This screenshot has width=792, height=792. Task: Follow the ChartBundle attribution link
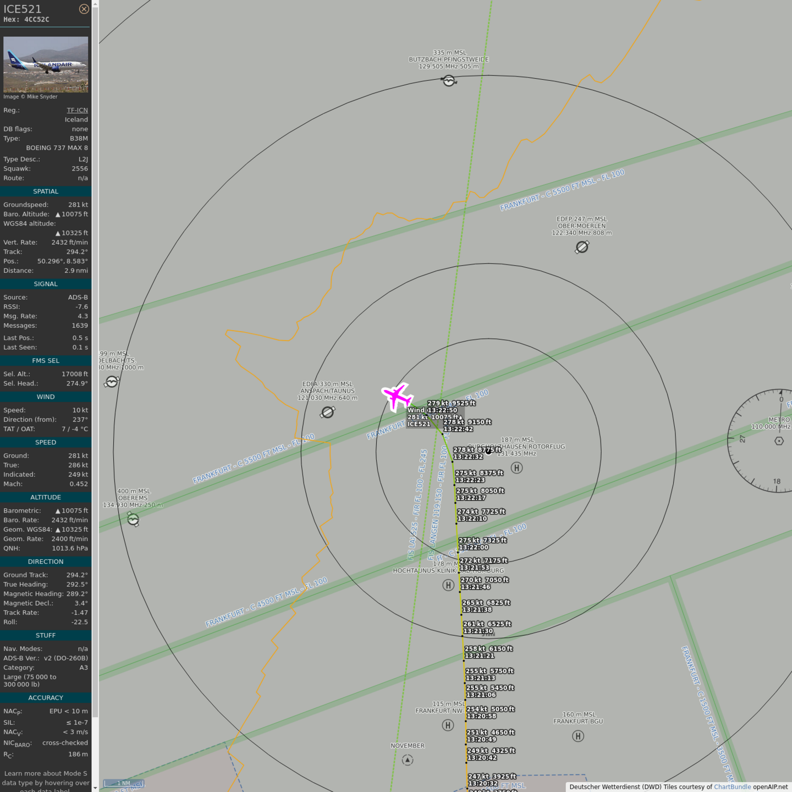(x=732, y=787)
